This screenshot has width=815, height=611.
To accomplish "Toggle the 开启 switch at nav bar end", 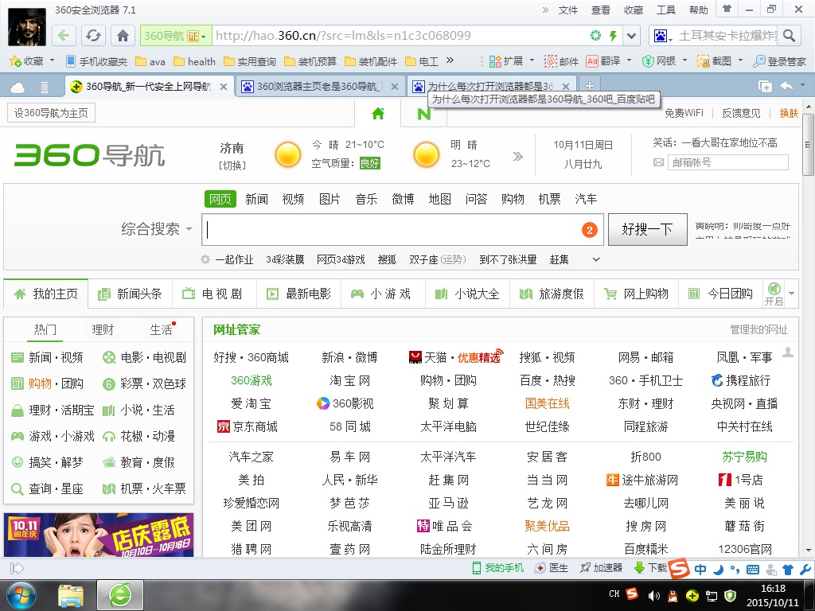I will tap(774, 294).
